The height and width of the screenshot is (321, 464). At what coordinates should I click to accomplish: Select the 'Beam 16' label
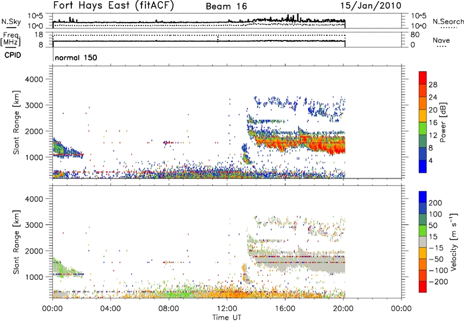click(226, 6)
